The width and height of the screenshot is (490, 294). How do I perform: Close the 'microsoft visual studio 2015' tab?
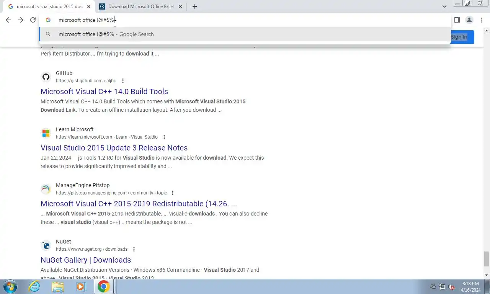[89, 7]
